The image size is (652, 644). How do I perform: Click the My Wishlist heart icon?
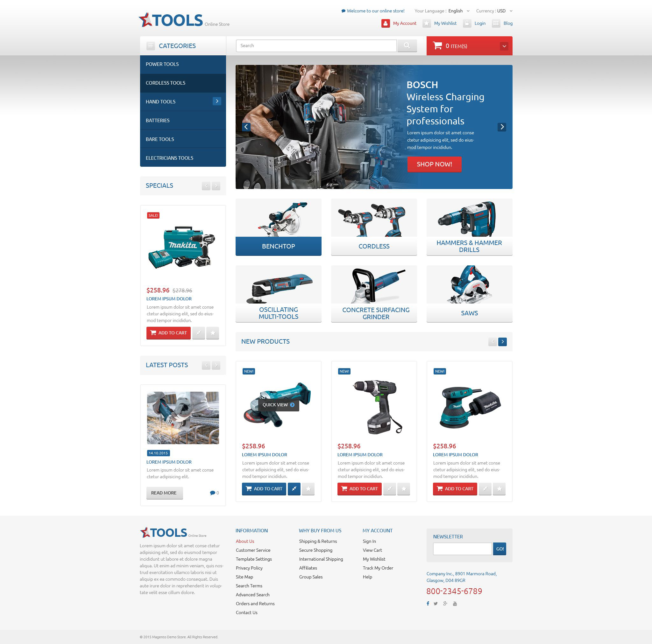click(x=427, y=23)
